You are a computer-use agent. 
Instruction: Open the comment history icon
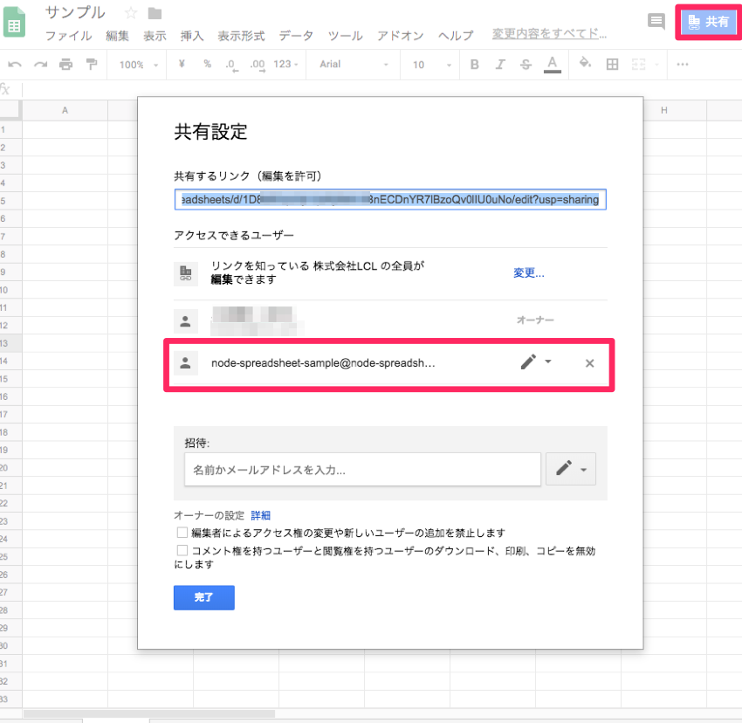(656, 22)
